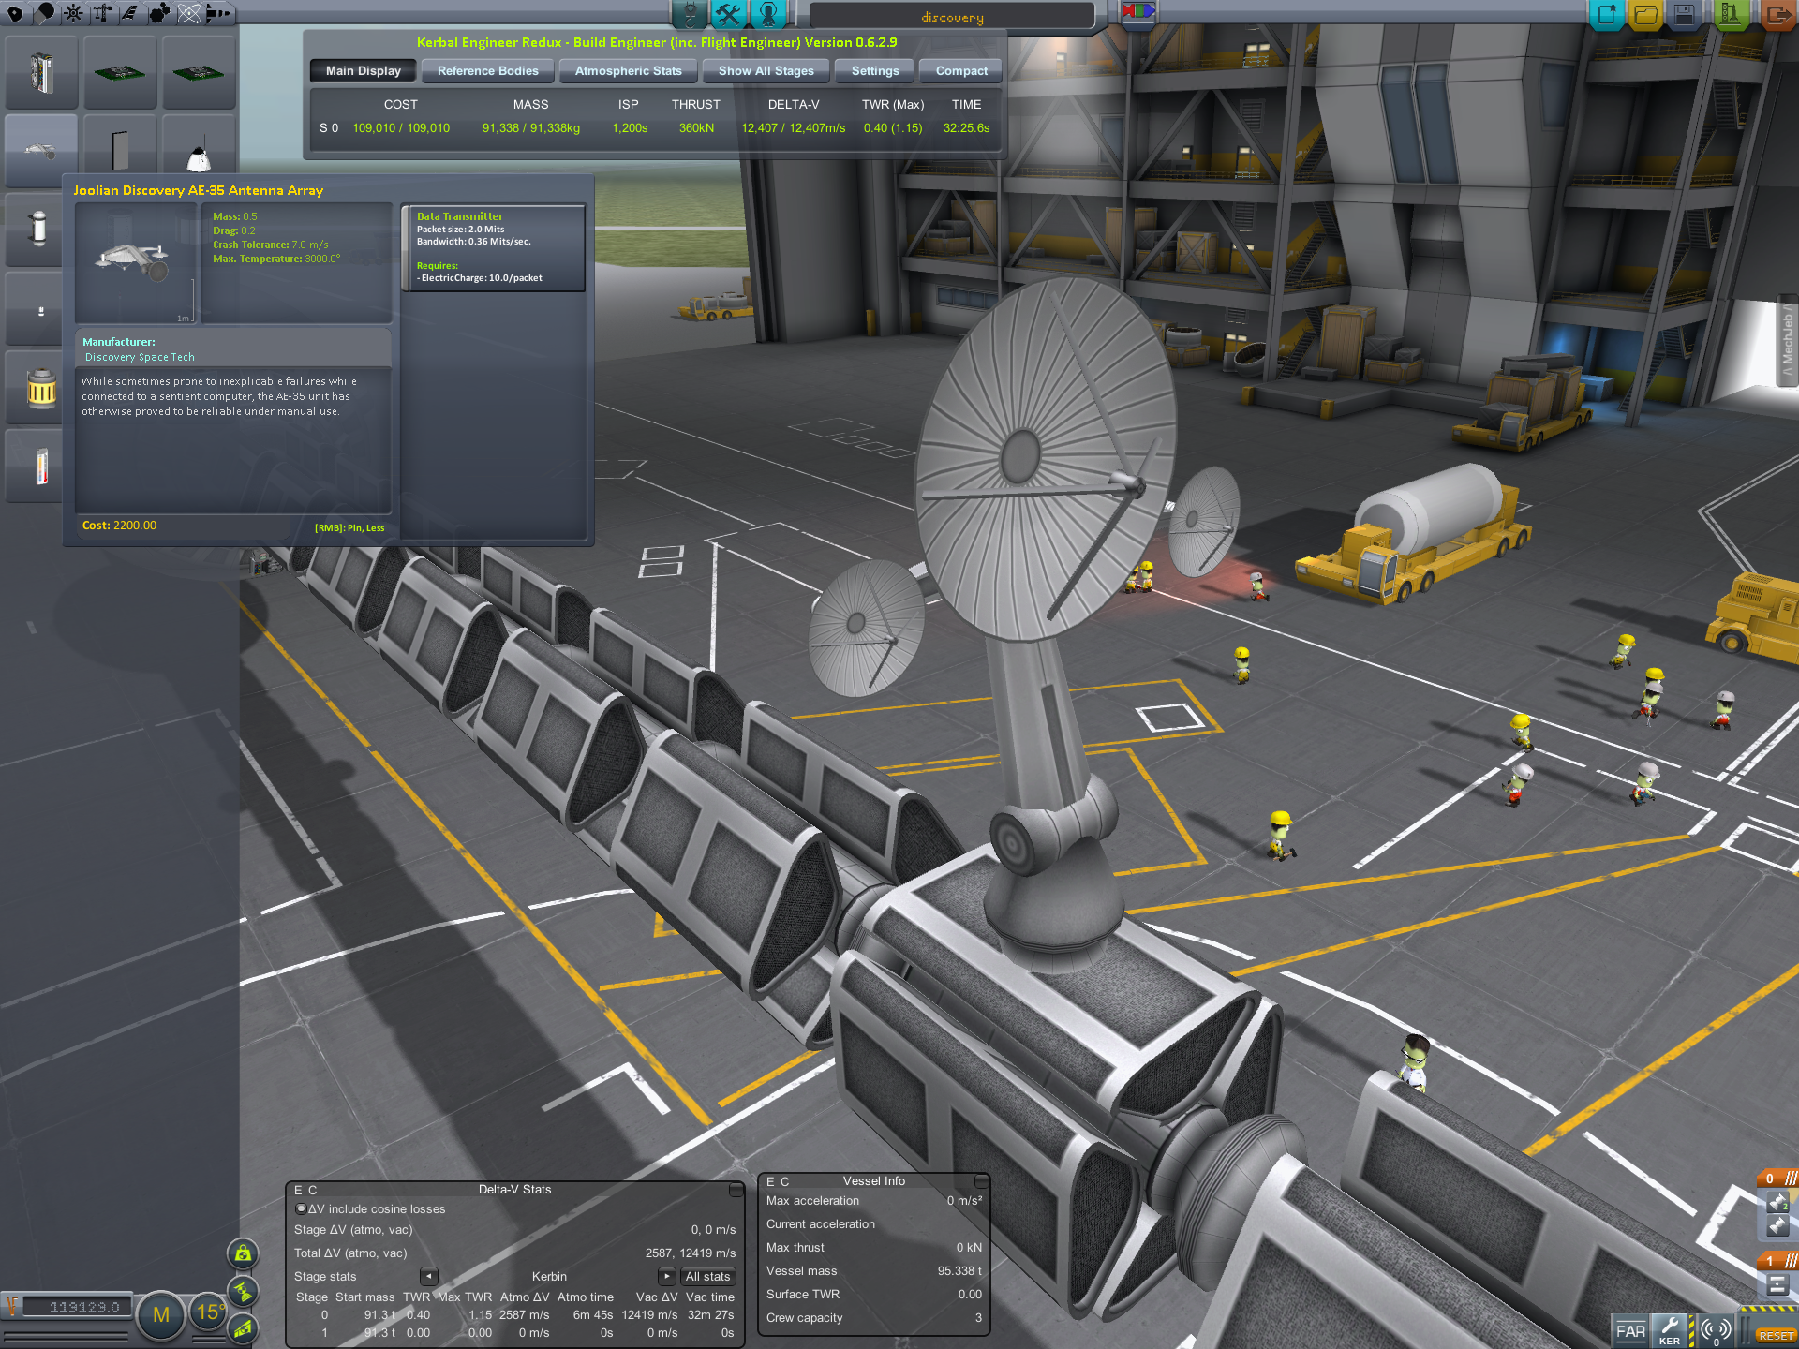Select staging group 0 header
This screenshot has height=1349, width=1799.
click(1777, 1179)
